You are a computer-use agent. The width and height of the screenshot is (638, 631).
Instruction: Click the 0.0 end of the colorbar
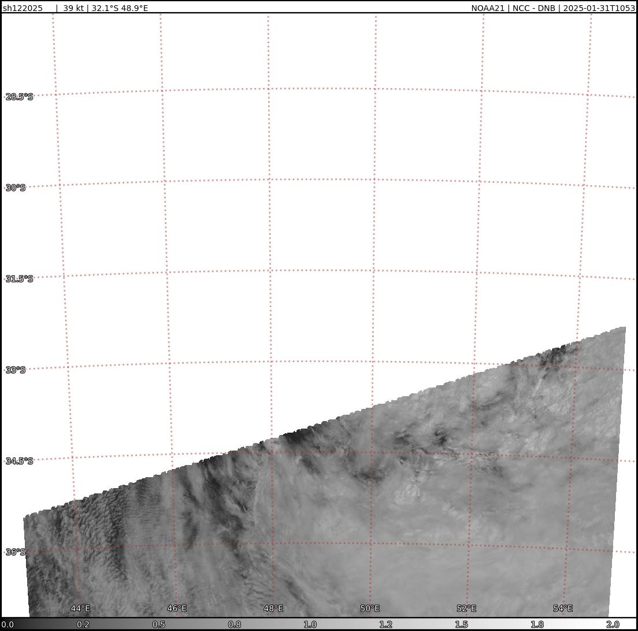pos(8,625)
